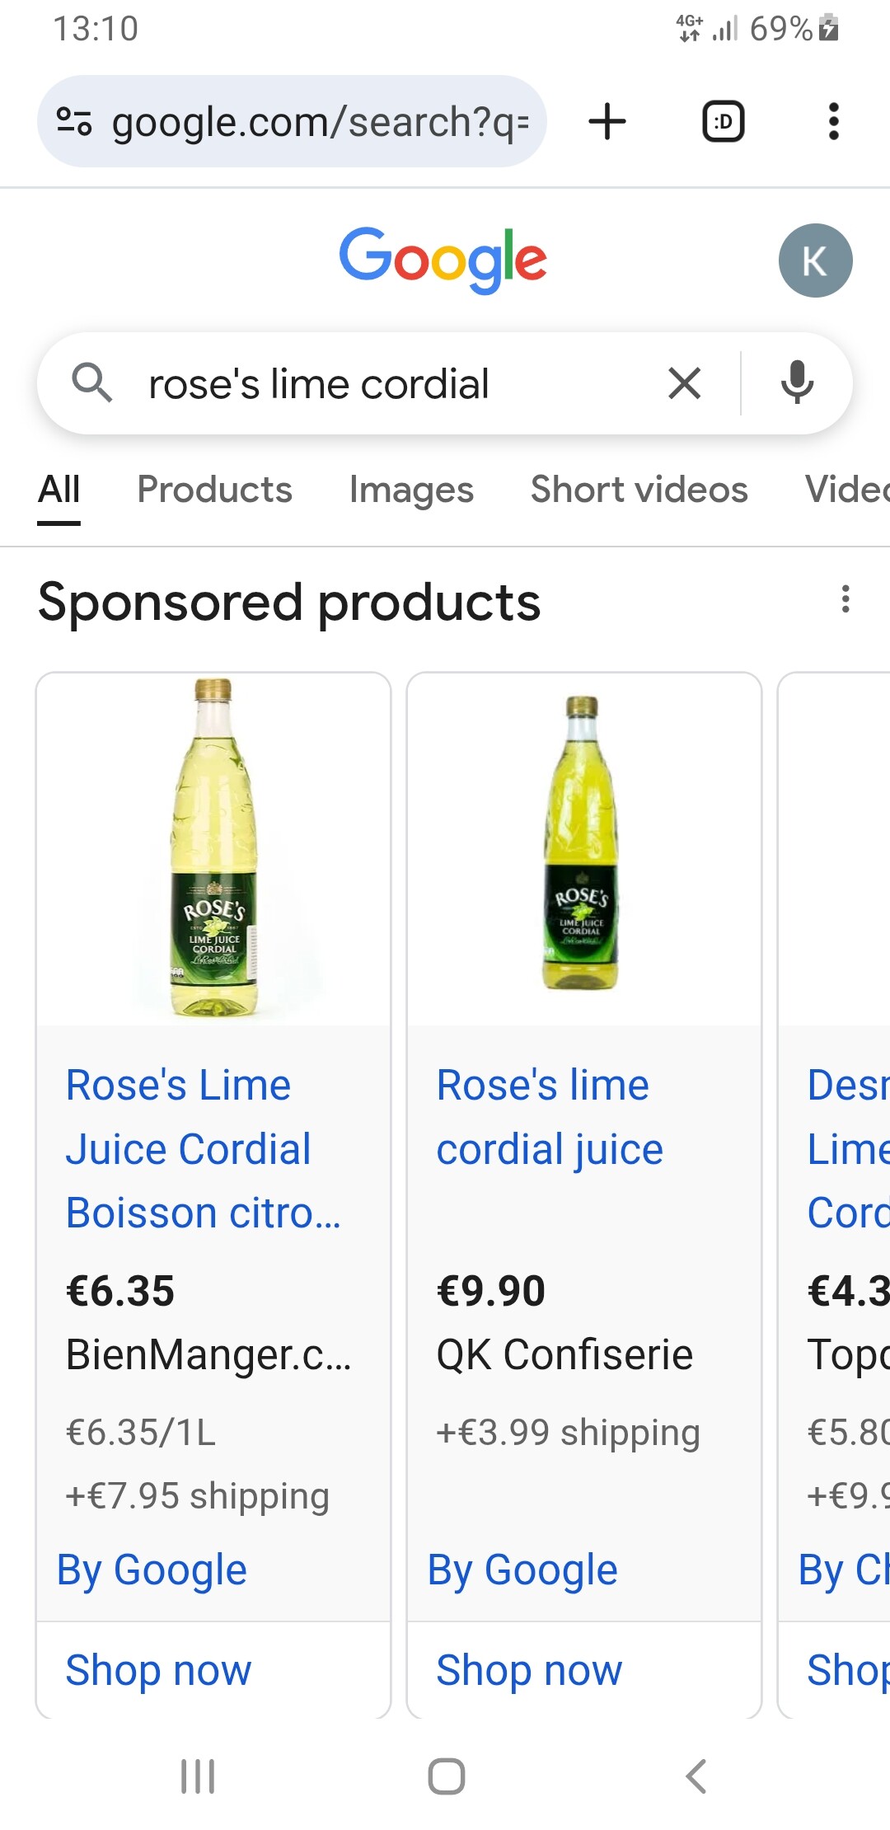Switch to the Products tab
This screenshot has width=890, height=1830.
[214, 490]
